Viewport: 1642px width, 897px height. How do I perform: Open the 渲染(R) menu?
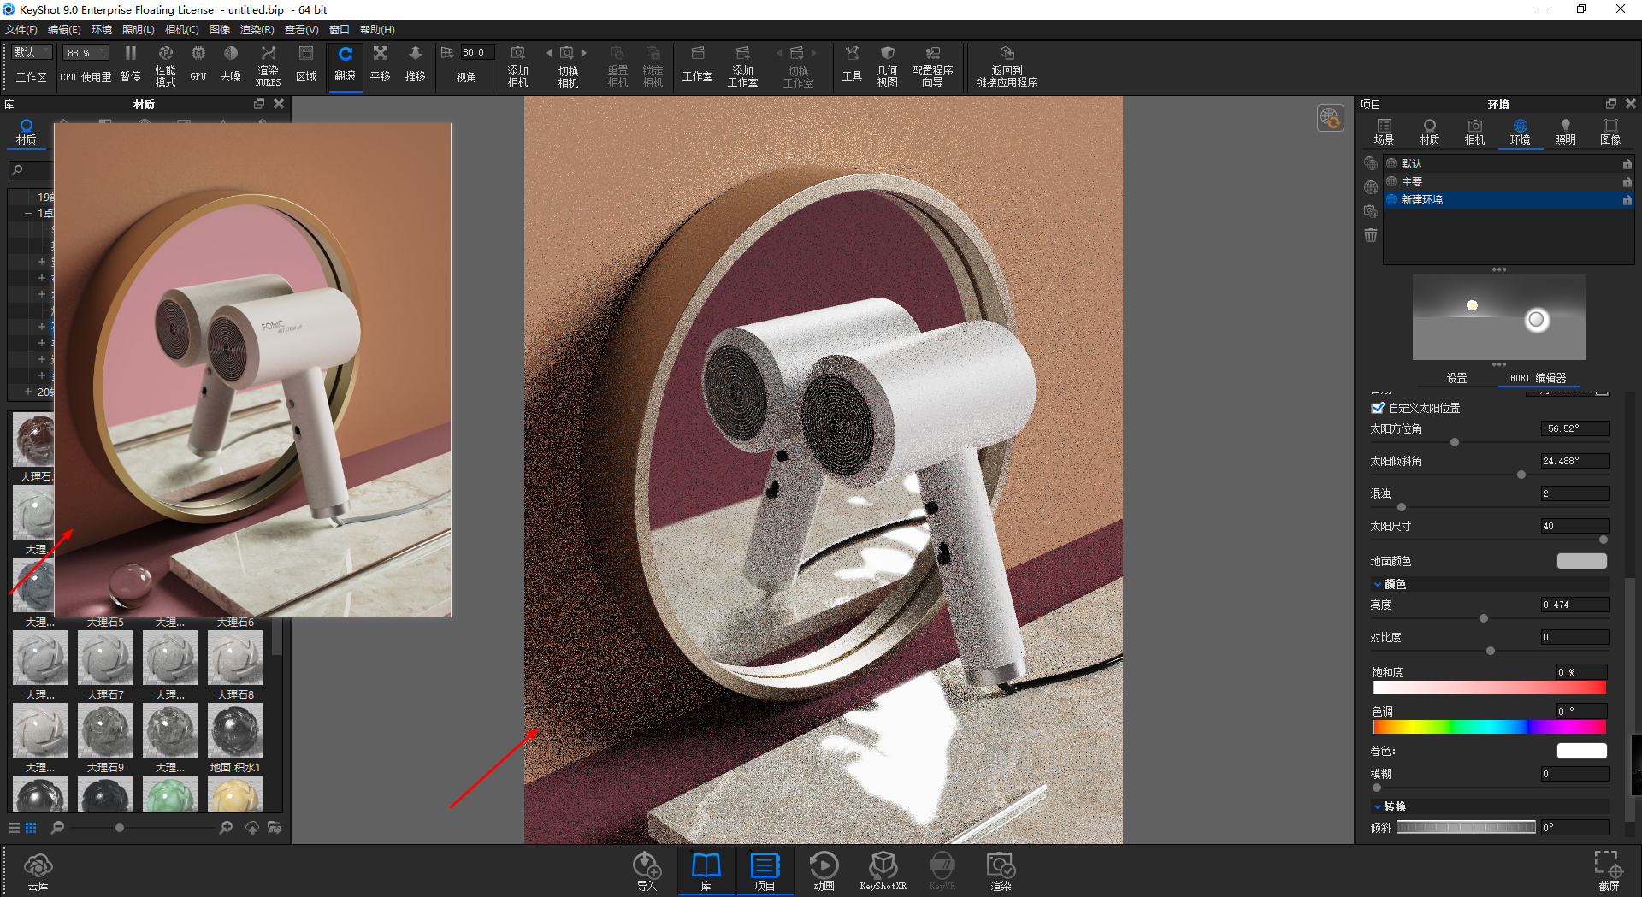[257, 30]
